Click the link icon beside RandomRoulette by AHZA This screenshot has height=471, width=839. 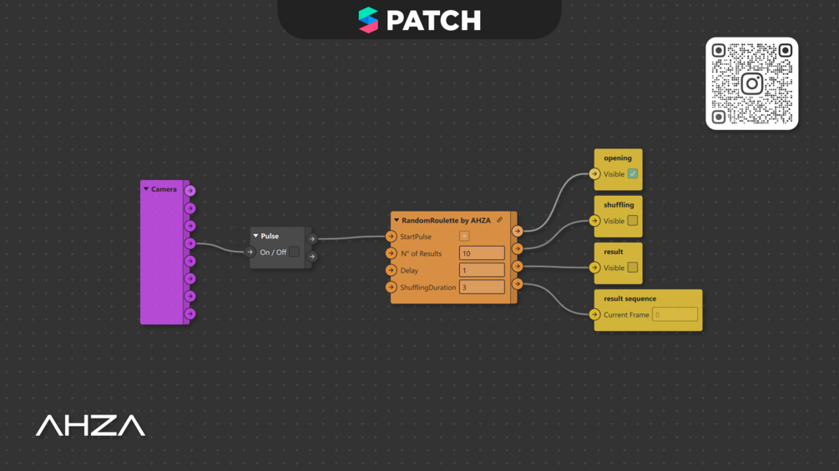[500, 220]
